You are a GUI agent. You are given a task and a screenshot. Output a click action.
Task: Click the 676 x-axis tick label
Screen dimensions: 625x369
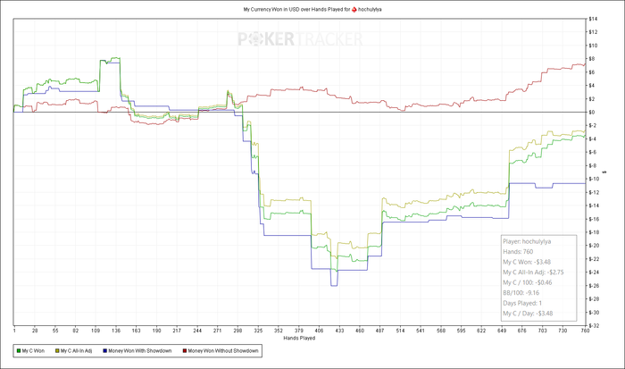coord(522,331)
